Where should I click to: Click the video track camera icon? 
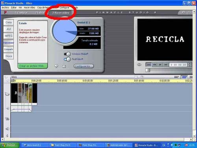pyautogui.click(x=7, y=94)
